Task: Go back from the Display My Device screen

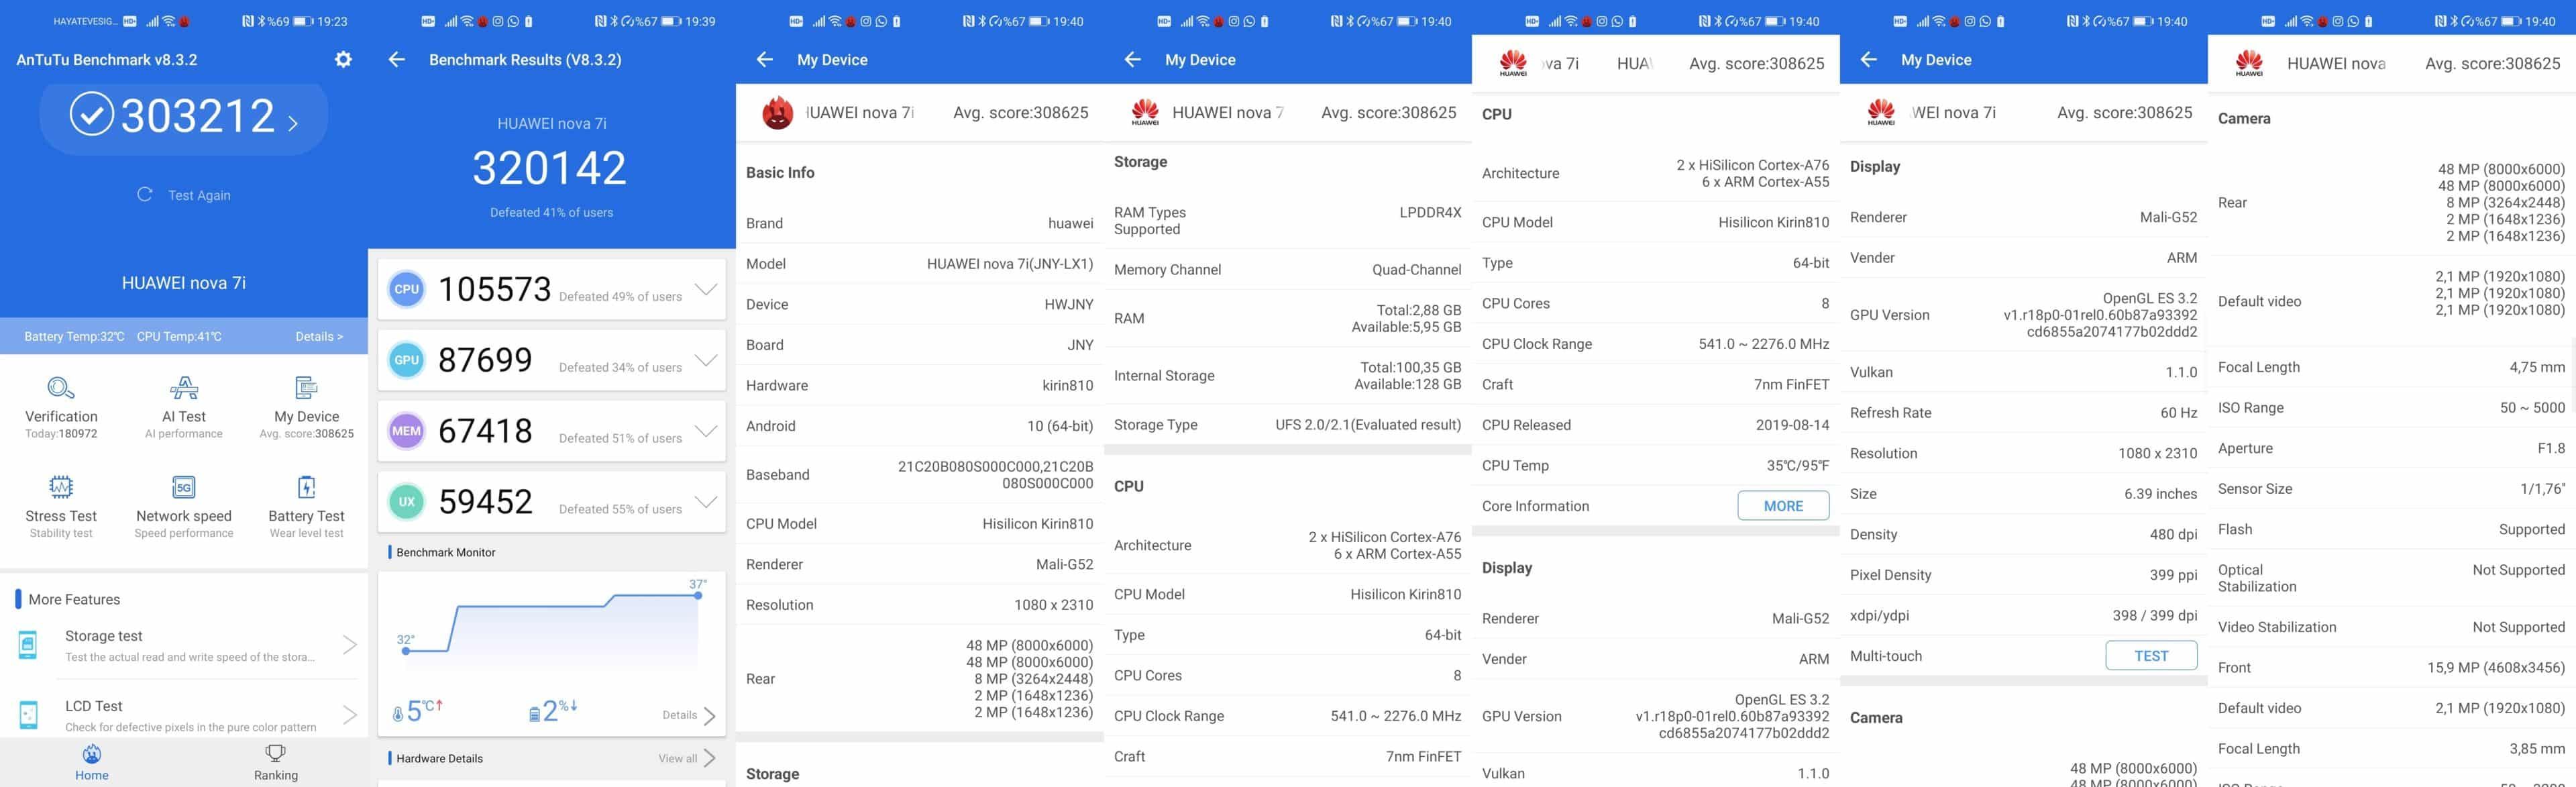Action: [x=1869, y=60]
